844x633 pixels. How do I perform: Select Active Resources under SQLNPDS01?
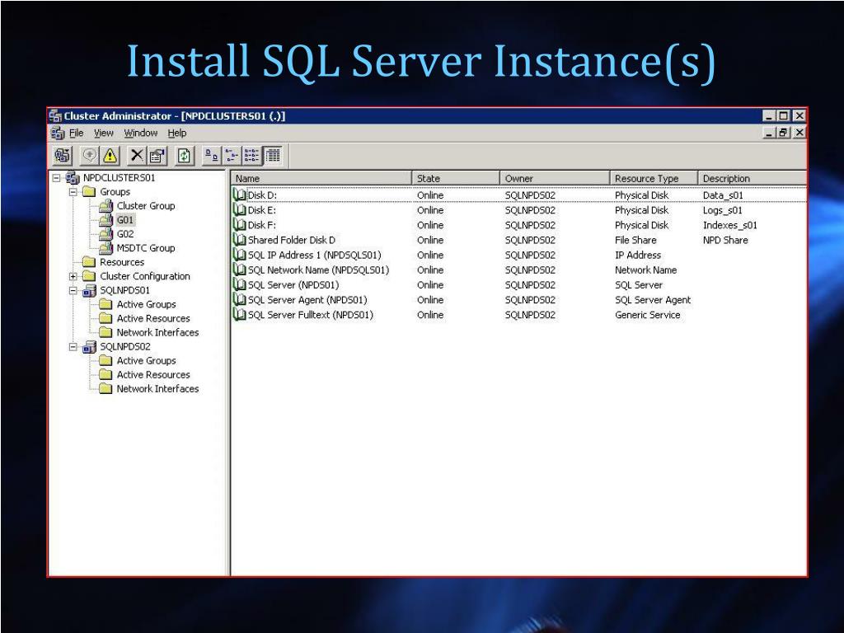click(153, 318)
